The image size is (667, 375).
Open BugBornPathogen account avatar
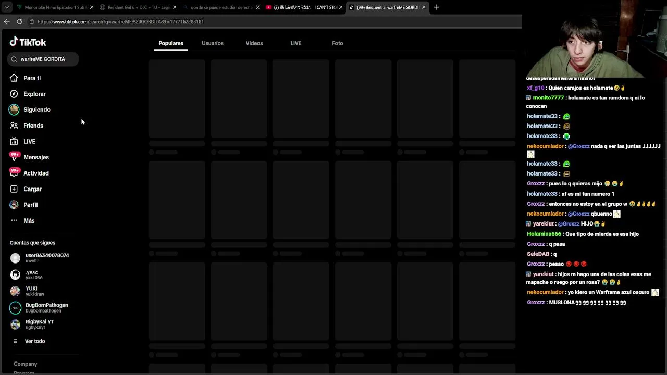[x=15, y=308]
